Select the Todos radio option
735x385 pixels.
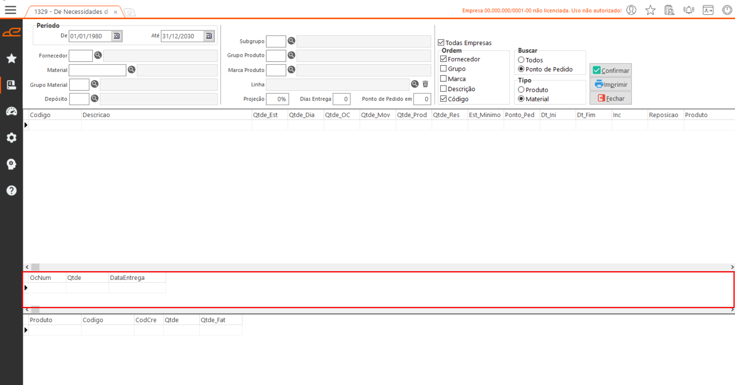tap(521, 60)
